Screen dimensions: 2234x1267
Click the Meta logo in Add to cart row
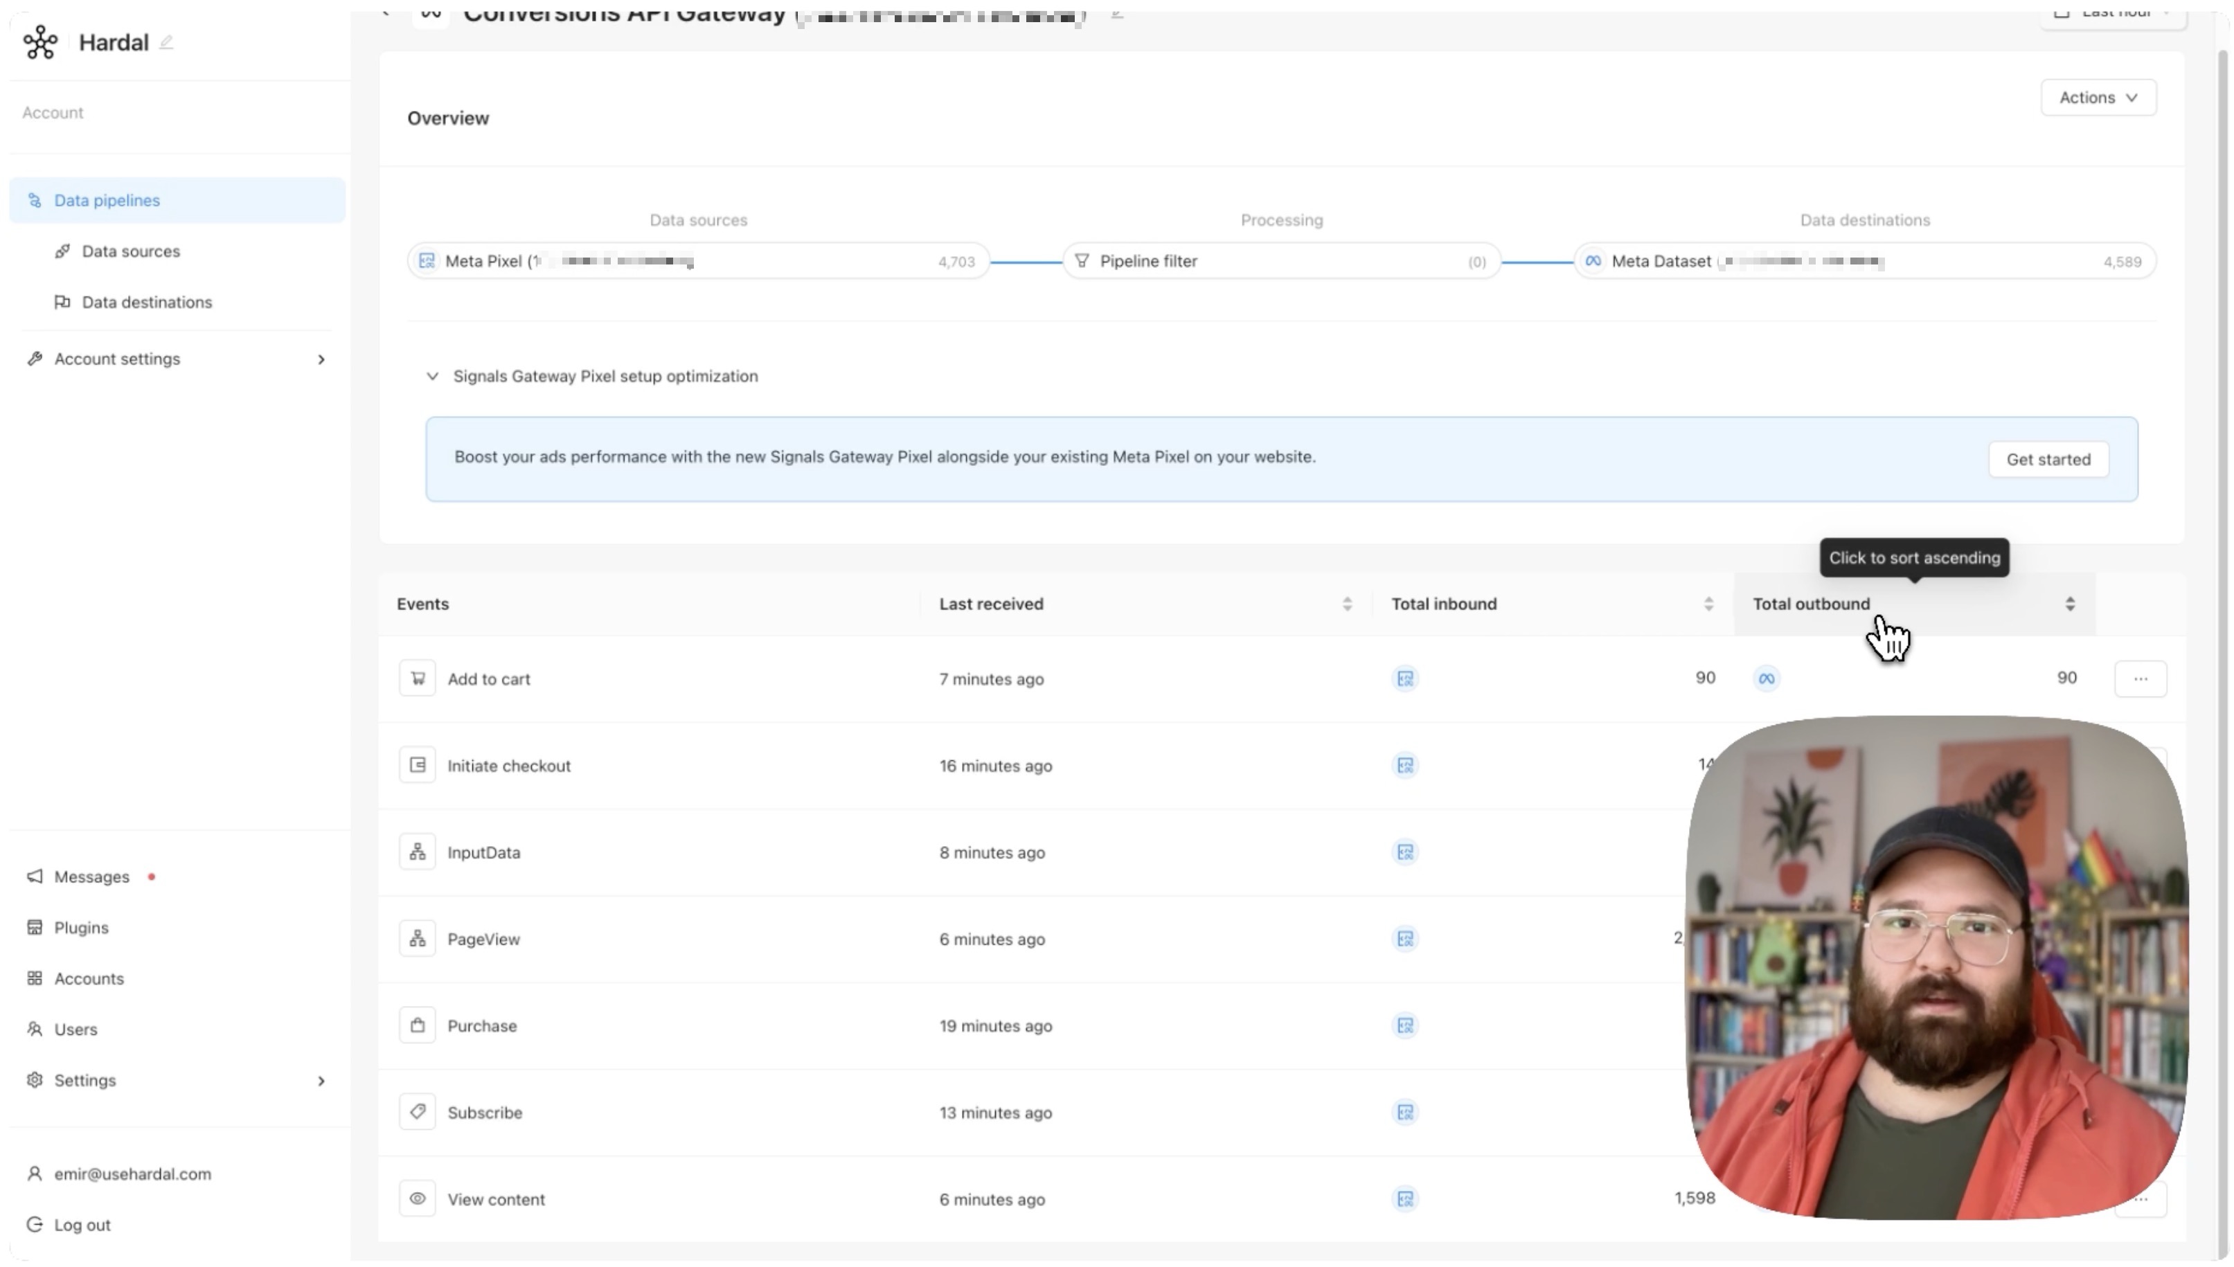coord(1766,679)
